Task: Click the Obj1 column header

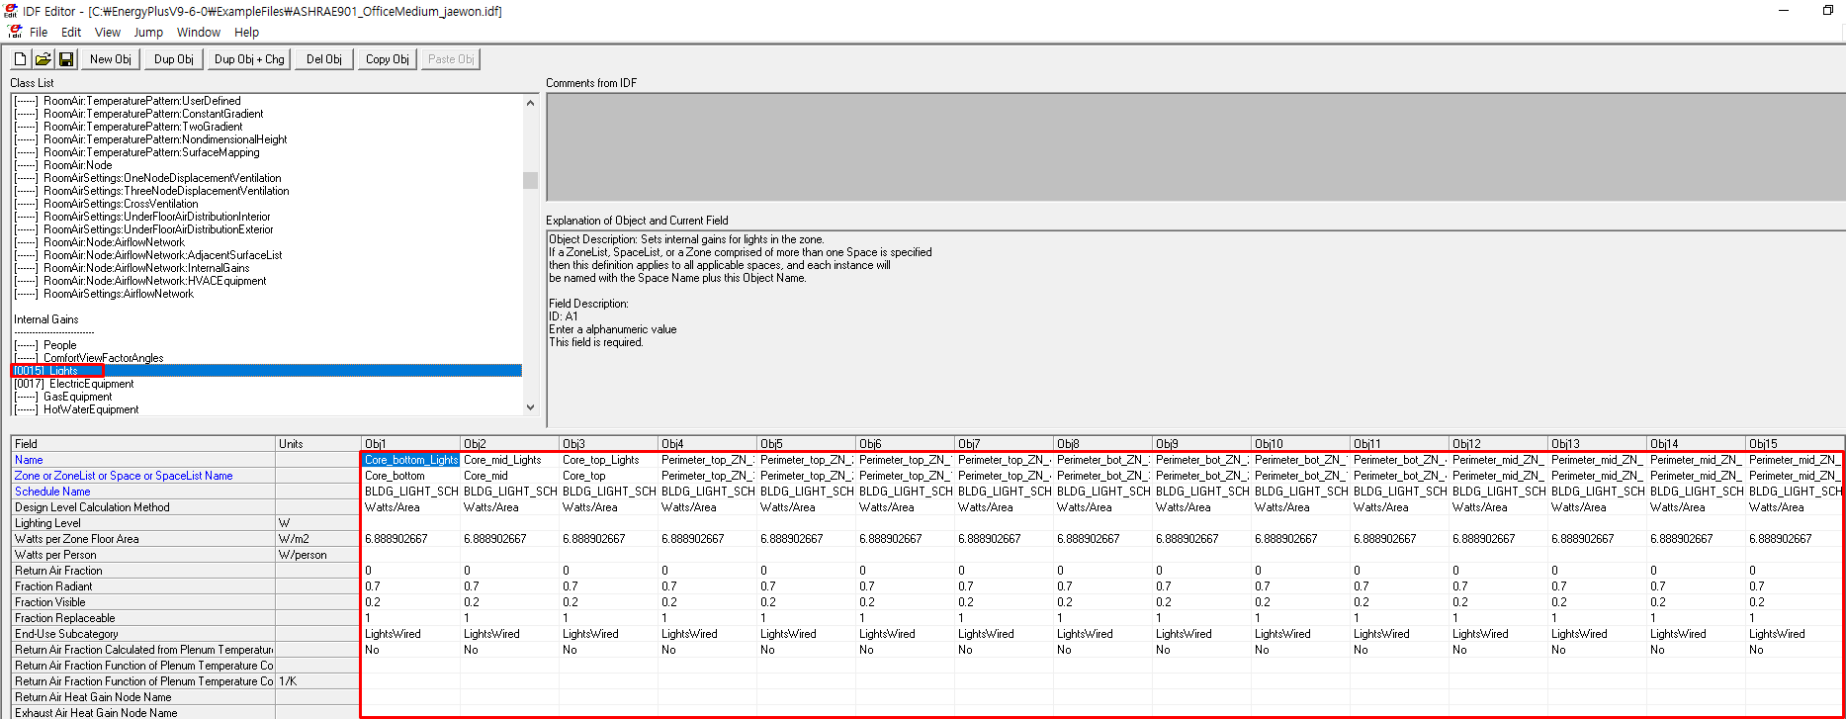Action: coord(410,444)
